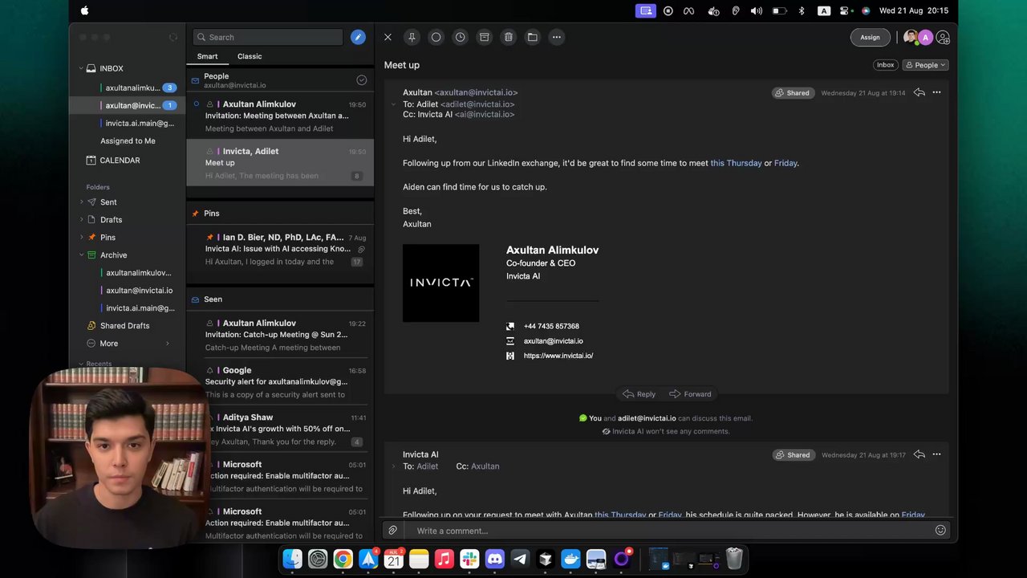Click the circle icon in the email toolbar

coord(436,37)
